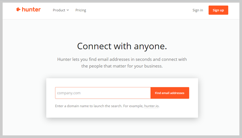The height and width of the screenshot is (138, 242).
Task: Focus the company.com domain input field
Action: pos(103,93)
